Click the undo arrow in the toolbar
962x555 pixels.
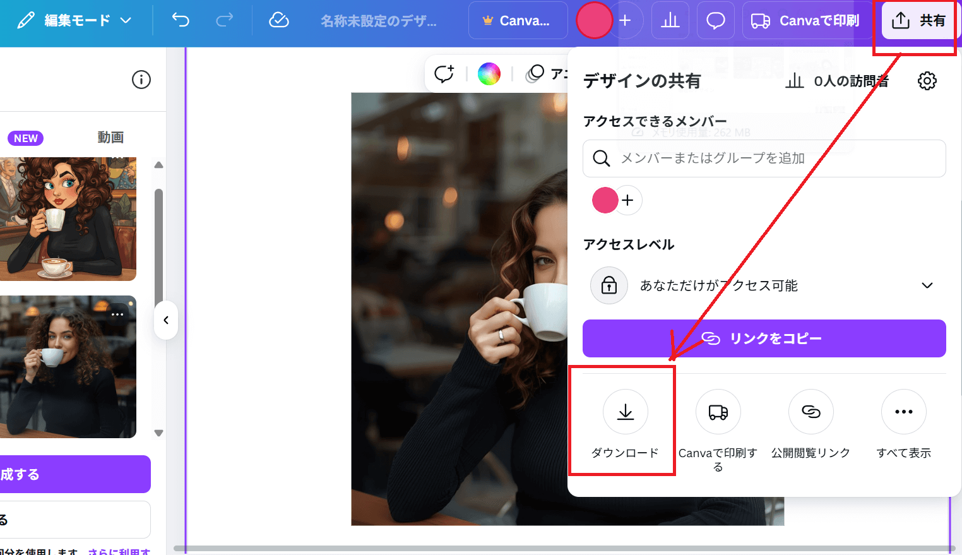click(180, 20)
